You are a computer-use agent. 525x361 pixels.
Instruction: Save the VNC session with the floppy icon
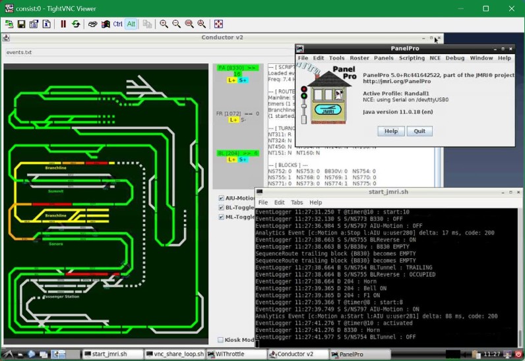click(21, 24)
